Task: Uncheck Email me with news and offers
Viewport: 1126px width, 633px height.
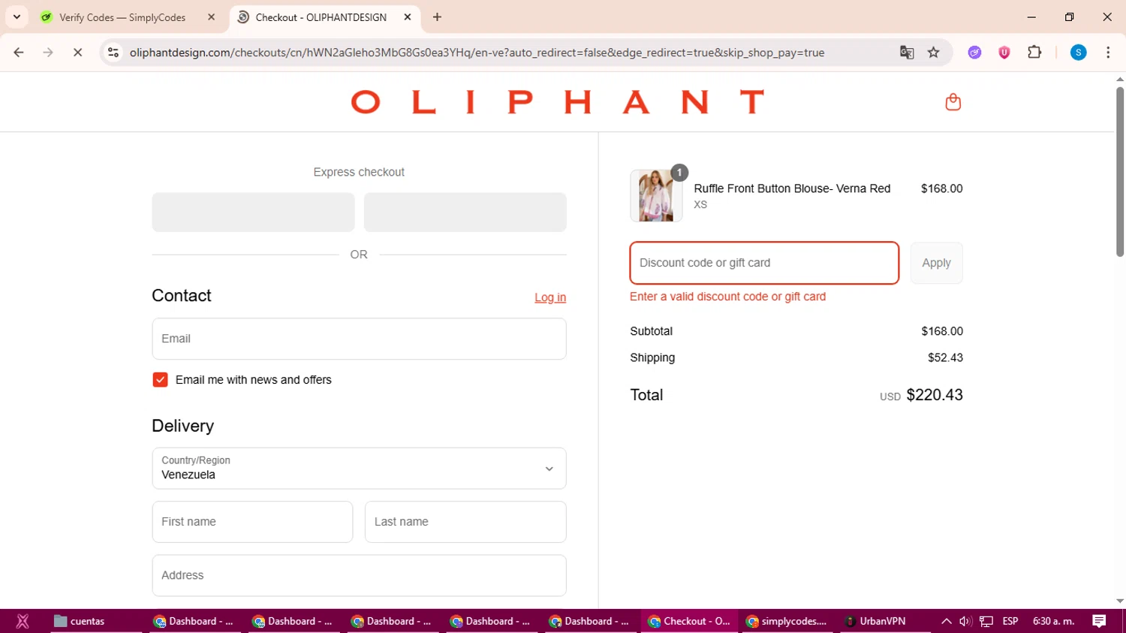Action: [160, 380]
